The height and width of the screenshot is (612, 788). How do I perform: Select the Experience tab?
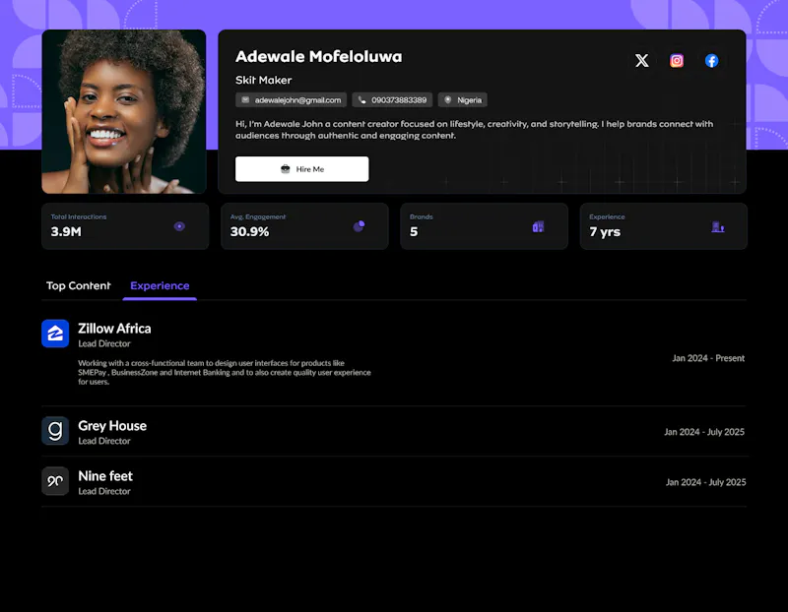(x=160, y=285)
